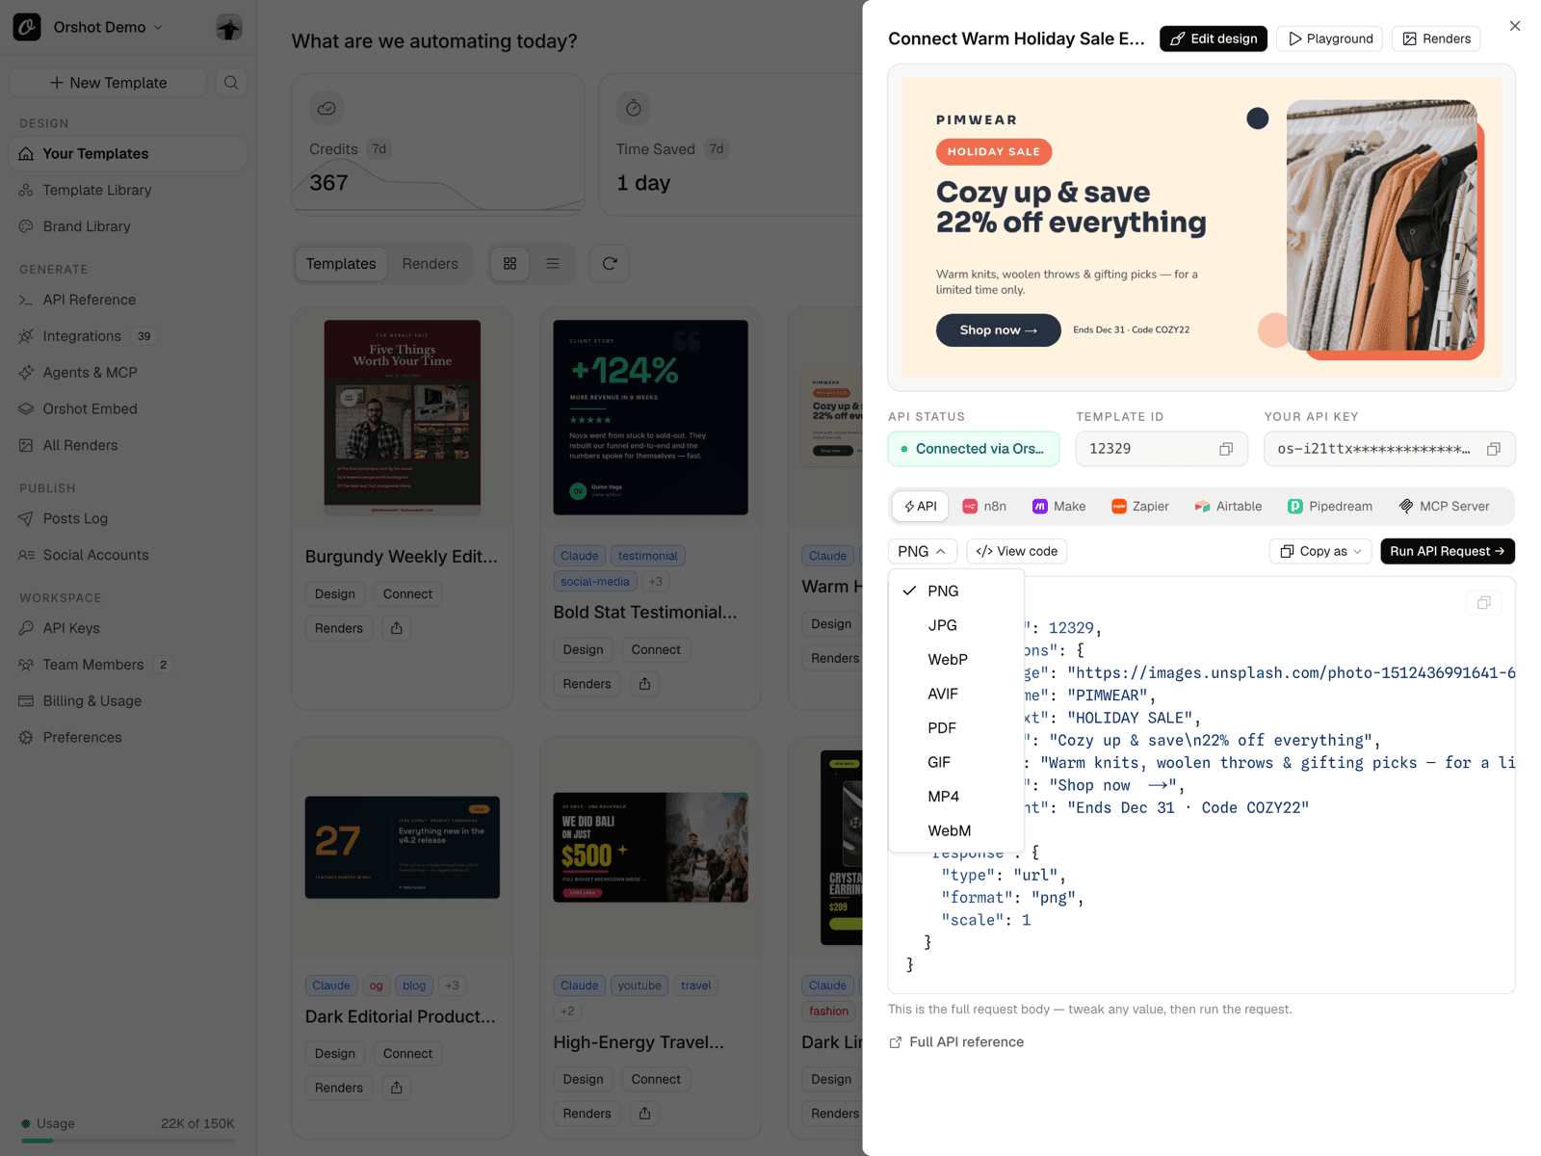1541x1156 pixels.
Task: Open the Burgundy Weekly Edit thumbnail
Action: click(403, 417)
